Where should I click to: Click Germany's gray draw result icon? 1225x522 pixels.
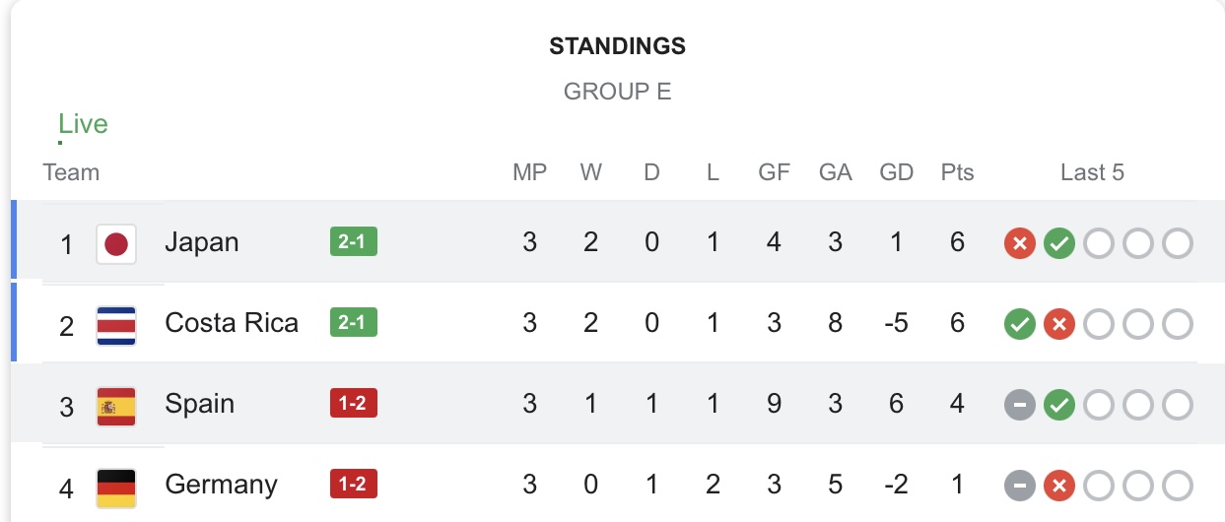point(1019,486)
